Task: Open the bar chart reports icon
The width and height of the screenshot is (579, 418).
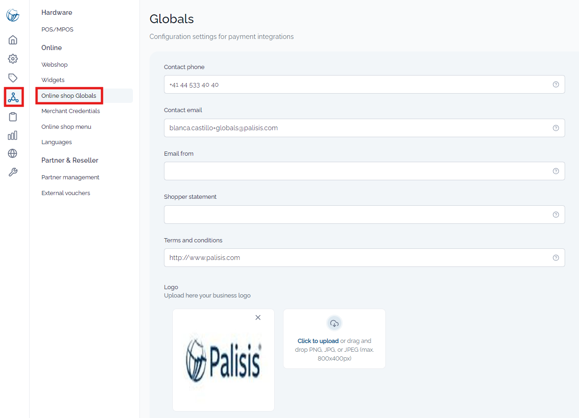Action: pyautogui.click(x=13, y=135)
